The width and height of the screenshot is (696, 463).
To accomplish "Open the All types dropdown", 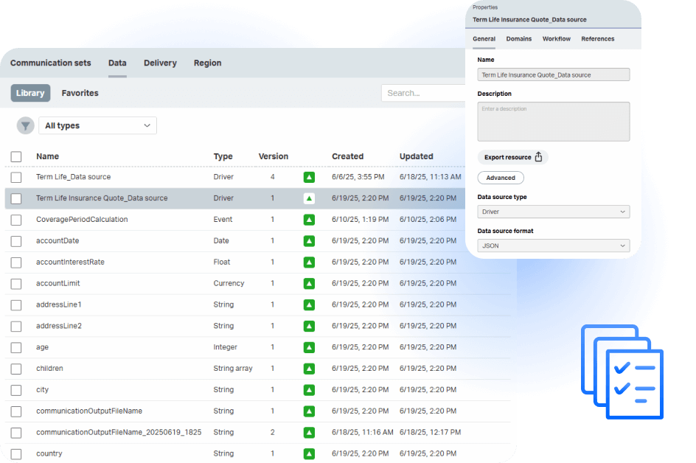I will [97, 125].
